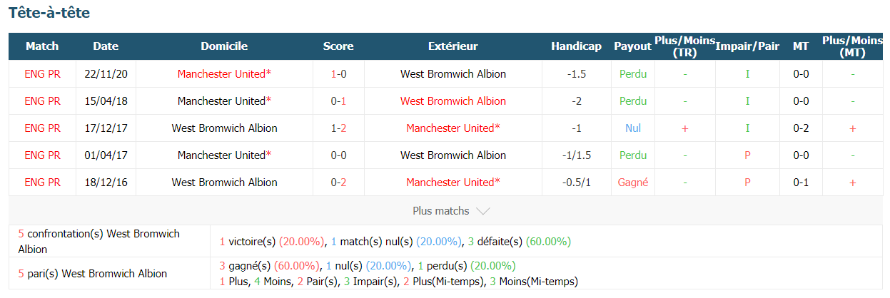Open the 1-2 score of the 17/12/17 match
Viewport: 890px width, 298px height.
coord(338,128)
